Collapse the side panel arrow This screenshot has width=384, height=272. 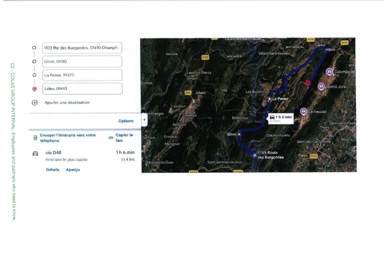(144, 120)
